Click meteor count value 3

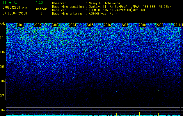pos(41,13)
